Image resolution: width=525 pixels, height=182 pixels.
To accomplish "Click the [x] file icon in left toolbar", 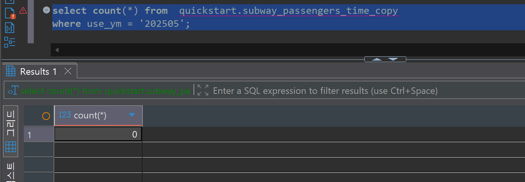I will pyautogui.click(x=10, y=28).
